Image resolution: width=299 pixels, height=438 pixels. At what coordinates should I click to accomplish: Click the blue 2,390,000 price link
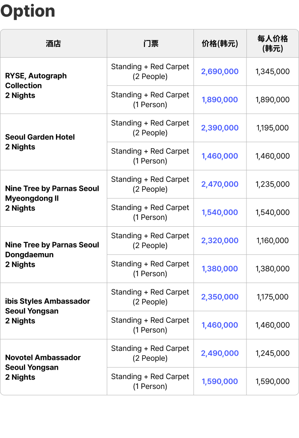[x=220, y=128]
